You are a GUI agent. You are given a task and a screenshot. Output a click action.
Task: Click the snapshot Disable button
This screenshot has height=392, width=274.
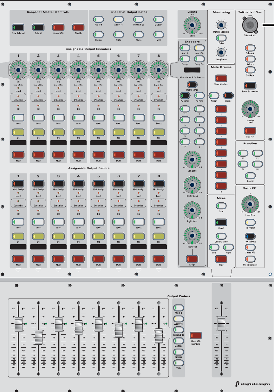(x=78, y=27)
